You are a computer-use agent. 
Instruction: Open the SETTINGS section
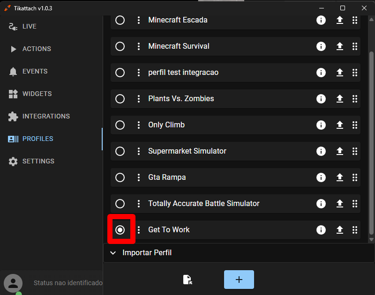pyautogui.click(x=51, y=161)
